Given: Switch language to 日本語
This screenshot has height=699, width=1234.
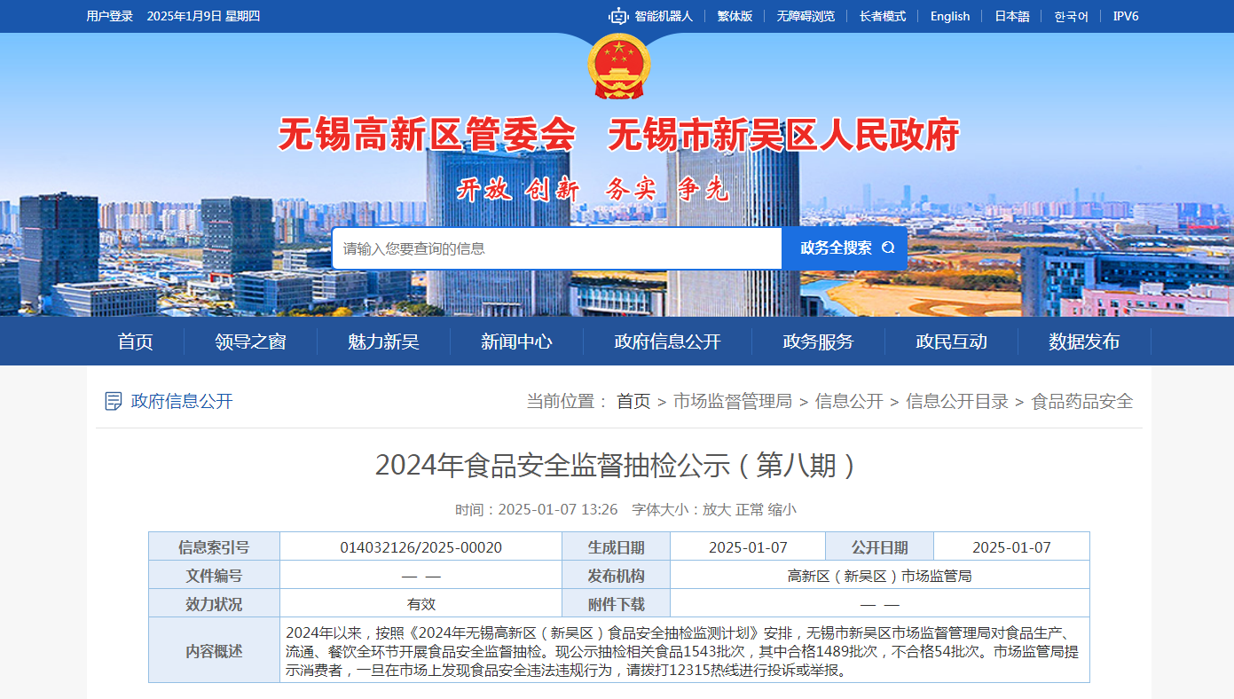Looking at the screenshot, I should click(x=1012, y=16).
